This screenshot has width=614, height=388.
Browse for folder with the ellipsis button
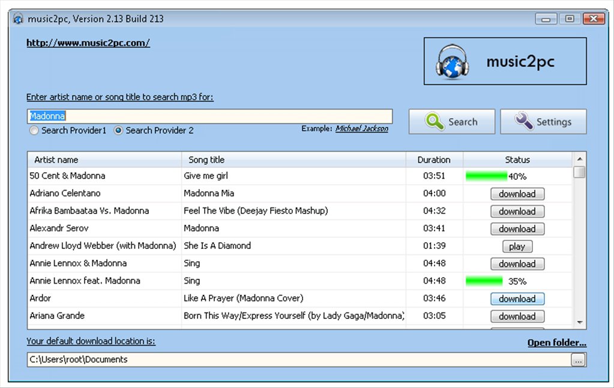pos(578,360)
